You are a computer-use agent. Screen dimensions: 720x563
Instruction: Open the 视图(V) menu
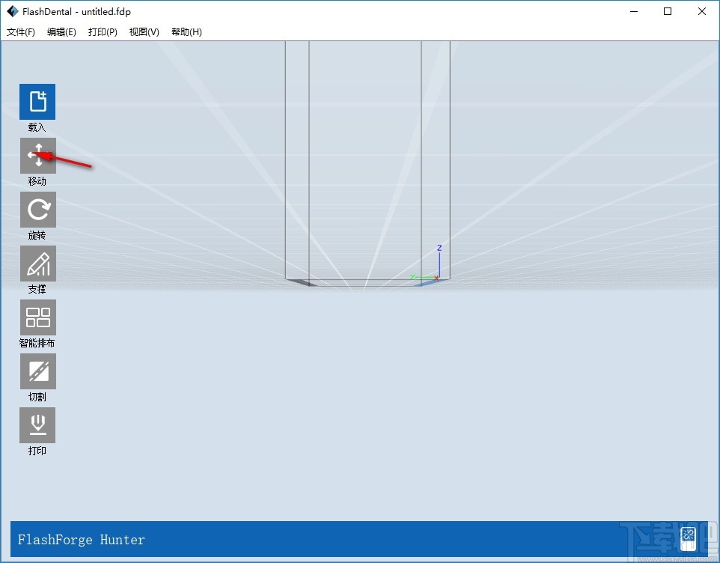[144, 32]
